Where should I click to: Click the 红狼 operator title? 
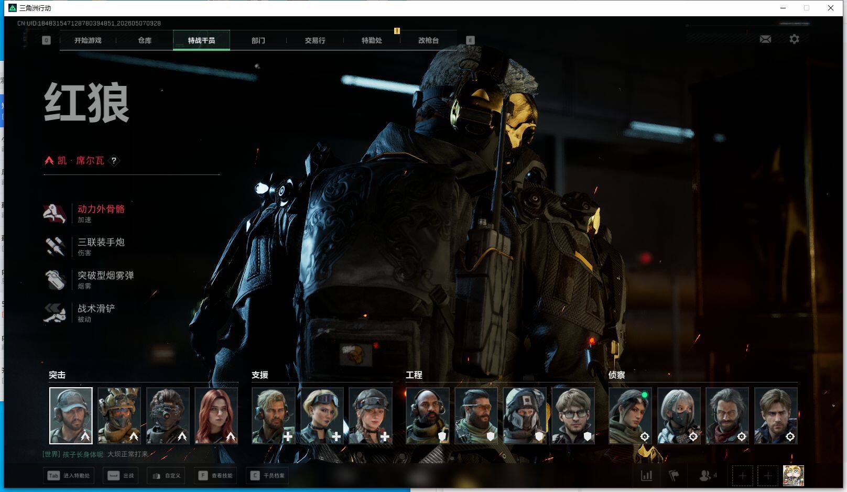pyautogui.click(x=87, y=103)
